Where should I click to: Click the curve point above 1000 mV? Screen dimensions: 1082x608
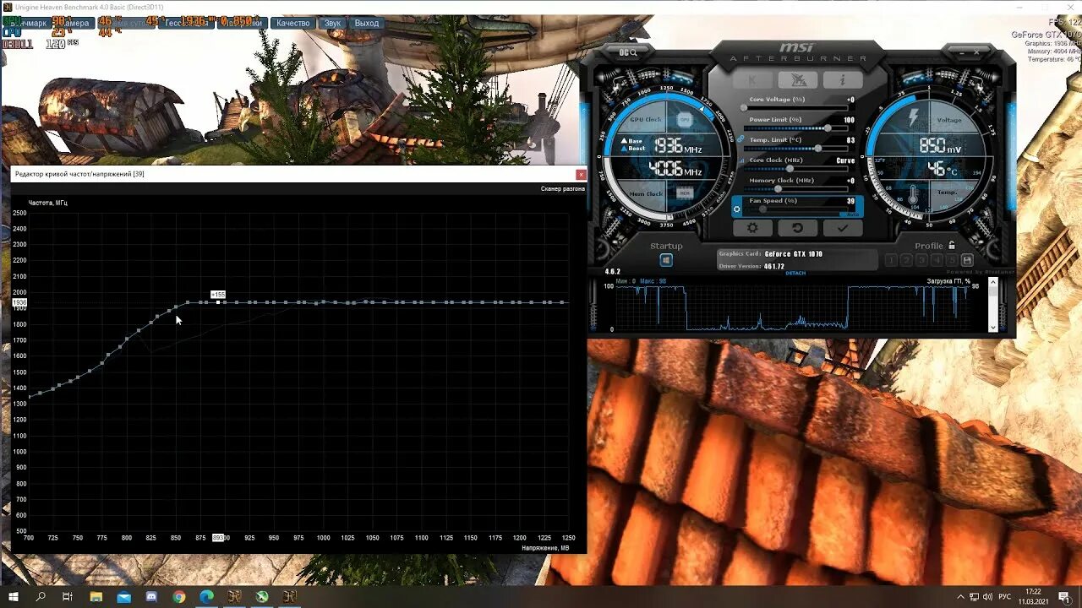[x=324, y=301]
